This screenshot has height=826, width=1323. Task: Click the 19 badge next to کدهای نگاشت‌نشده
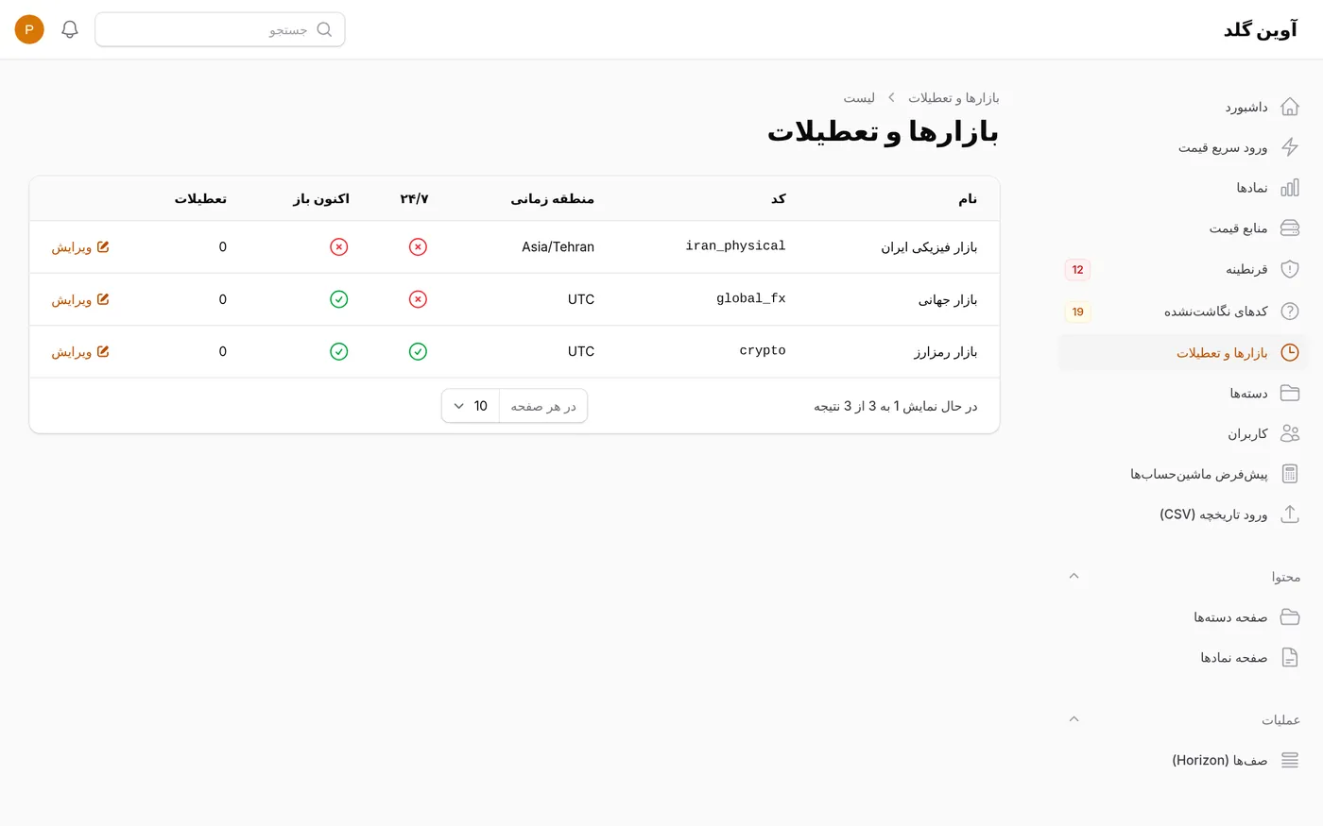click(1077, 312)
